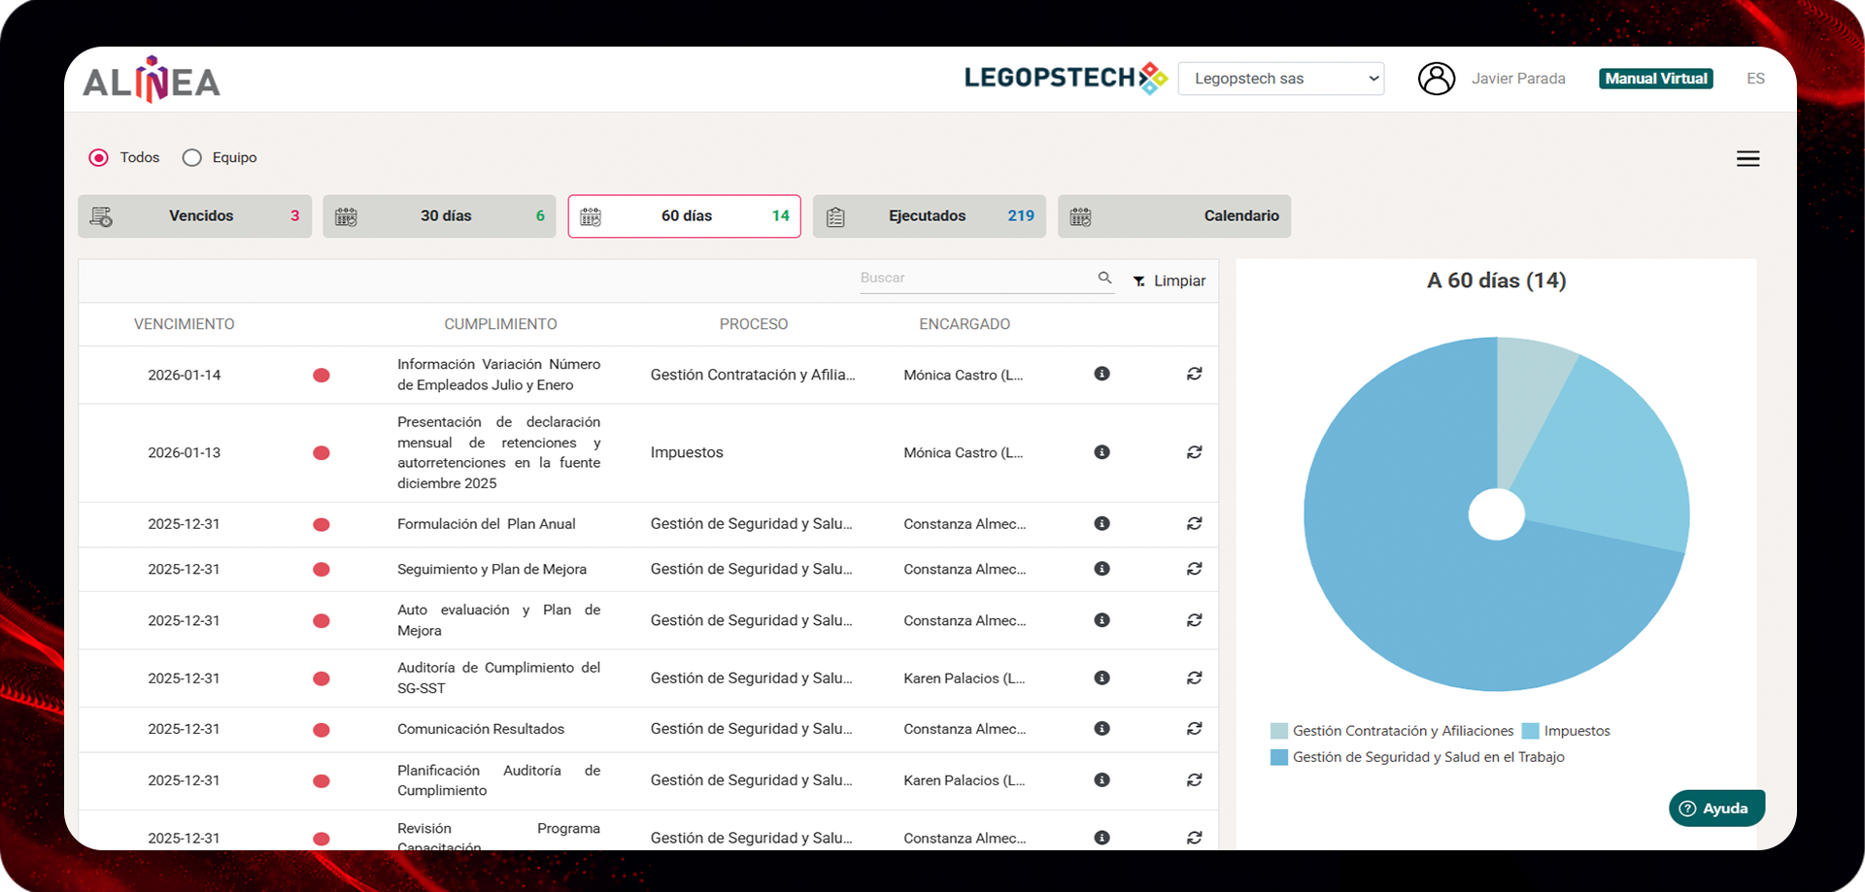
Task: Click the Buscar search input field
Action: [975, 279]
